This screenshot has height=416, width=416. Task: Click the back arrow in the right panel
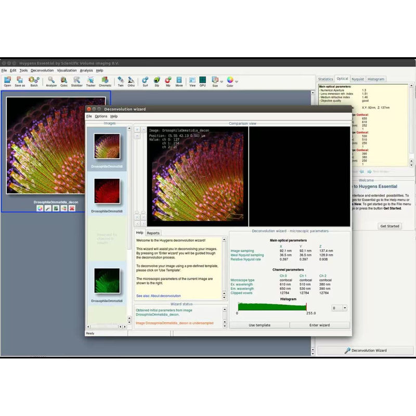pos(362,172)
